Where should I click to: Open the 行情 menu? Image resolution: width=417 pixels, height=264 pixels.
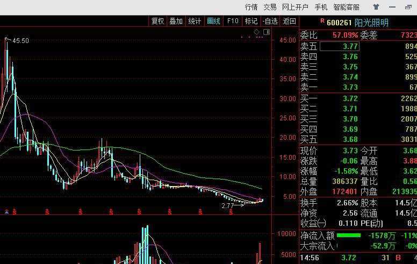coord(251,7)
